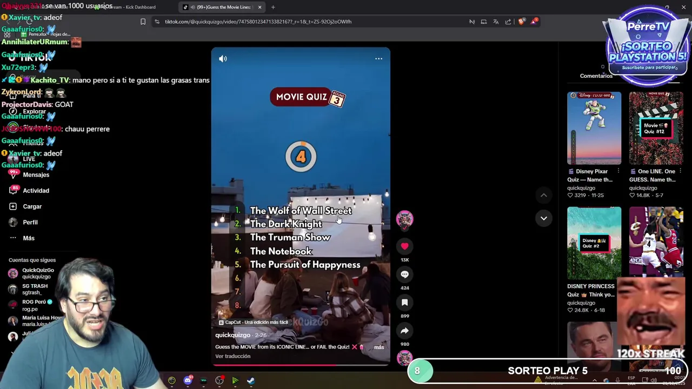Open options for Disney Pixar Quiz video
This screenshot has width=692, height=389.
tap(618, 171)
